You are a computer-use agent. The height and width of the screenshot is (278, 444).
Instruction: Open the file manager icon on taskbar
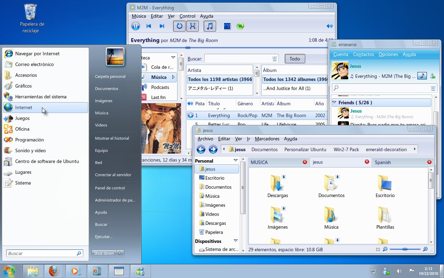[33, 271]
